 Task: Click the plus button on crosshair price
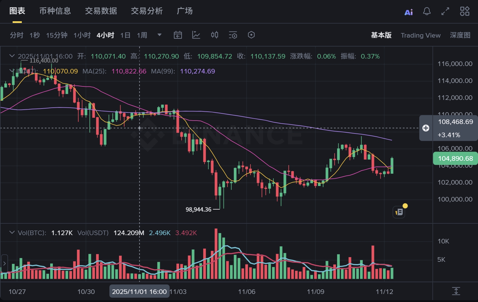coord(426,128)
